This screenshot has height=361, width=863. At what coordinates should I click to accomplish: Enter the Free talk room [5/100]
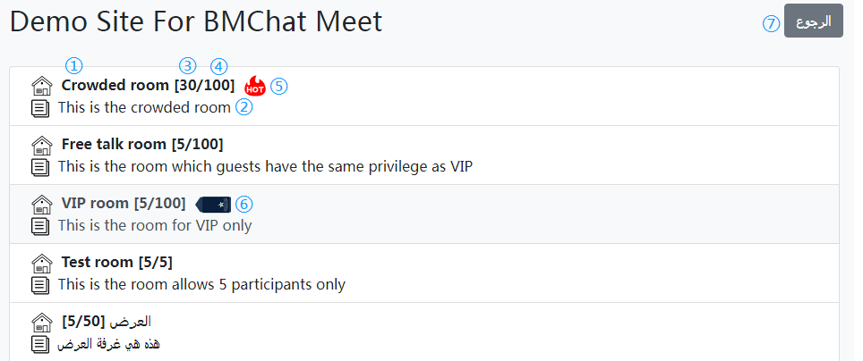[x=142, y=145]
